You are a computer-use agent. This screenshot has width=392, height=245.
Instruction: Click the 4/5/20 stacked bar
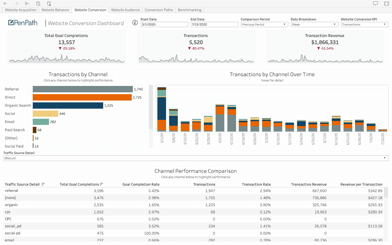pyautogui.click(x=220, y=118)
